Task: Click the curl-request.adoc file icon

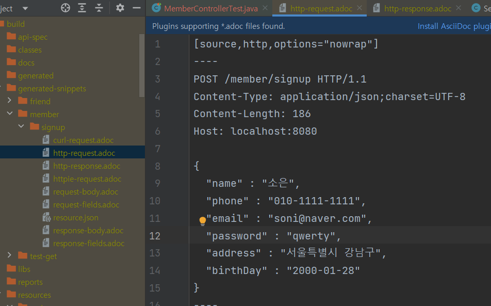Action: click(46, 140)
